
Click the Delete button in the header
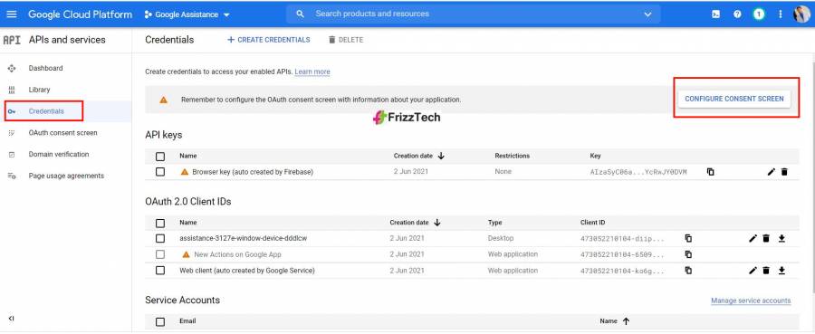tap(346, 40)
